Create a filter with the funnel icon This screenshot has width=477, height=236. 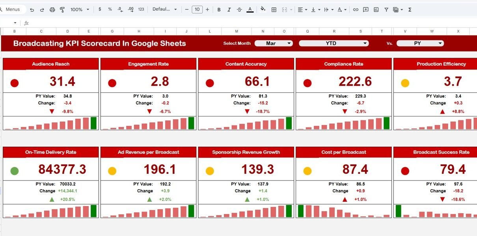coord(386,9)
